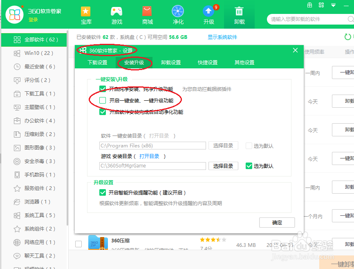
Task: Select 压缩刻录 (2) category
Action: [x=34, y=134]
